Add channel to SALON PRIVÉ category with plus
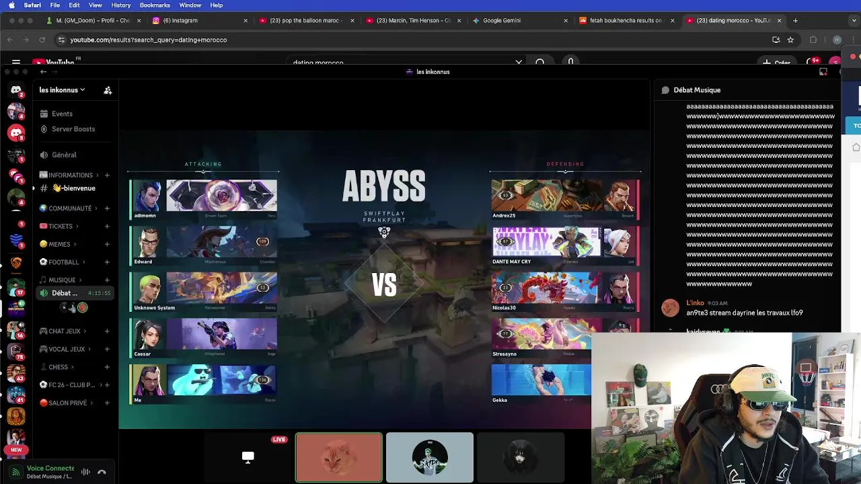The width and height of the screenshot is (861, 484). click(x=107, y=403)
